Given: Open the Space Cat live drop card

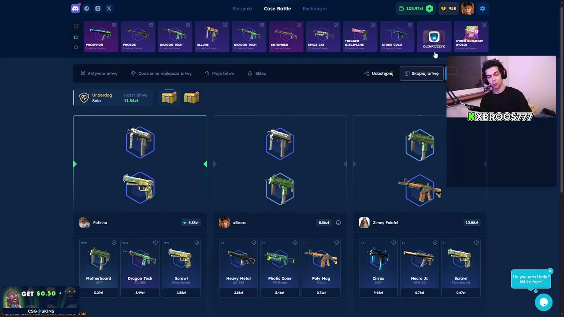Looking at the screenshot, I should click(323, 37).
